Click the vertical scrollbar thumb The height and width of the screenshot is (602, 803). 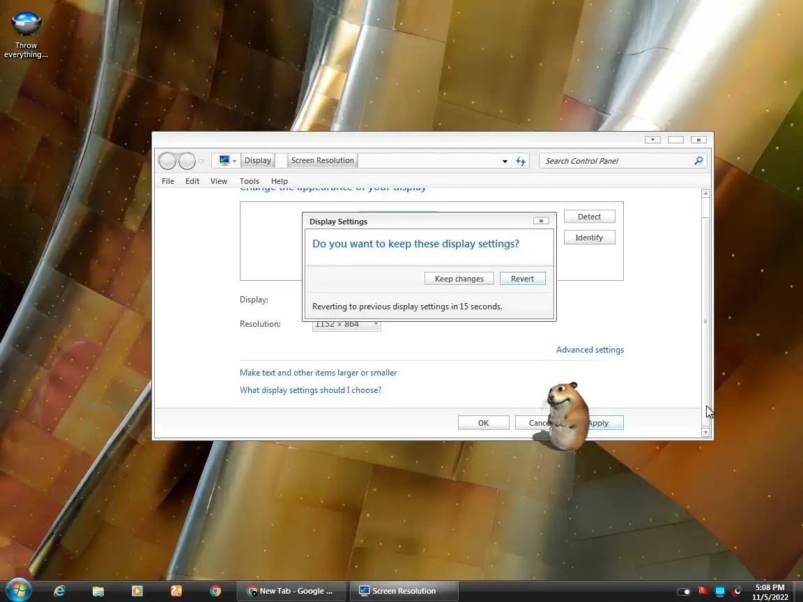coord(705,321)
